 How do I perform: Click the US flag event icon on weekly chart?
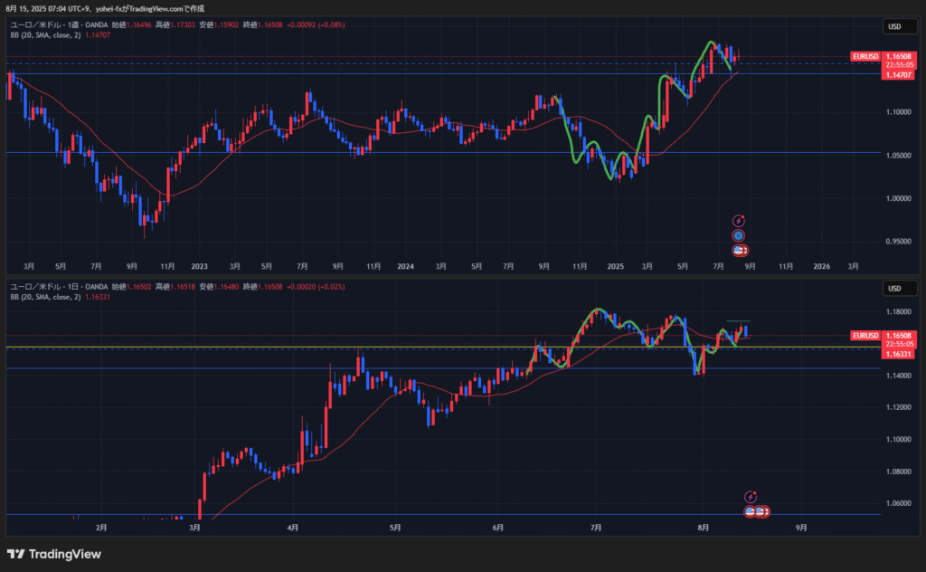739,250
